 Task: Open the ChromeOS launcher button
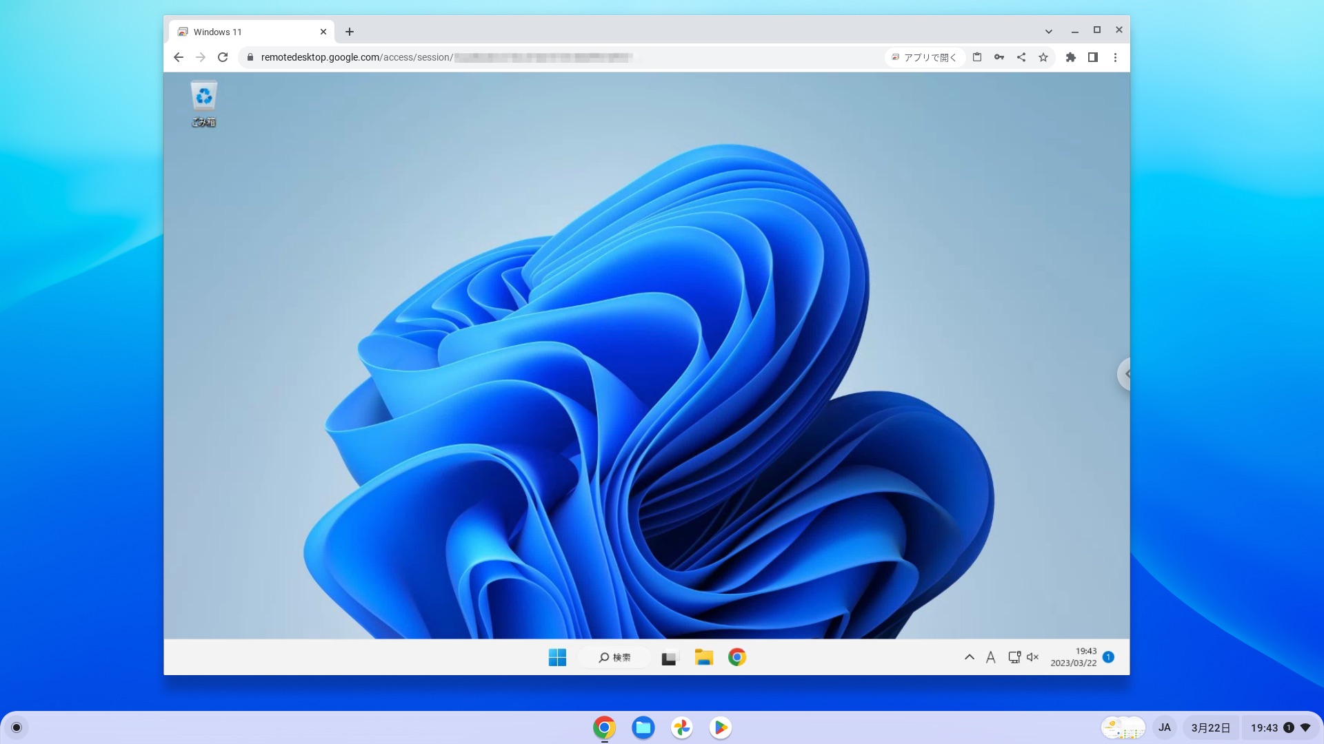click(x=17, y=727)
